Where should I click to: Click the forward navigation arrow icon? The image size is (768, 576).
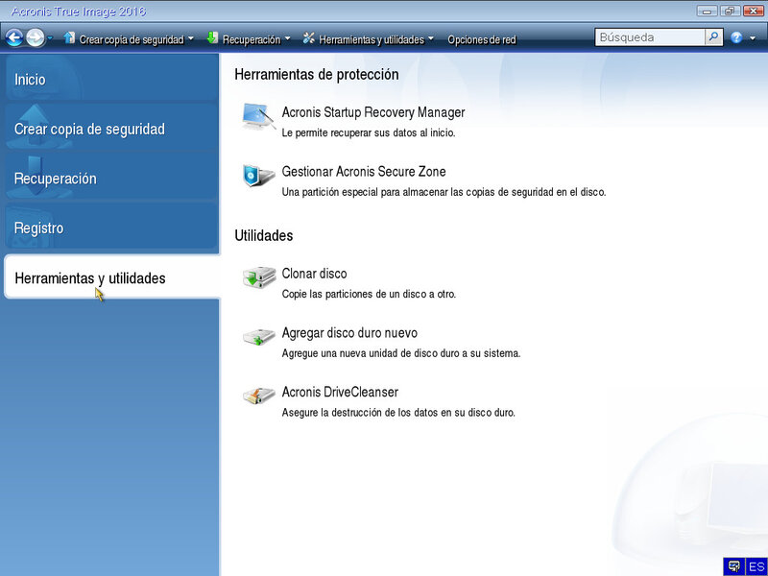pos(35,37)
